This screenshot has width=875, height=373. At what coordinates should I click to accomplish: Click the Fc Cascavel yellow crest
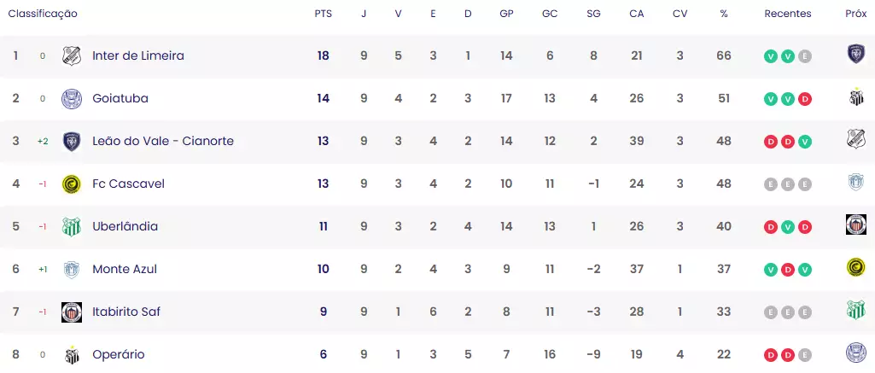tap(72, 184)
